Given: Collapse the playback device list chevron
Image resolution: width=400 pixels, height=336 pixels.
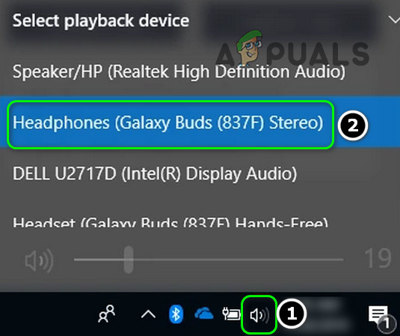Looking at the screenshot, I should tap(394, 19).
